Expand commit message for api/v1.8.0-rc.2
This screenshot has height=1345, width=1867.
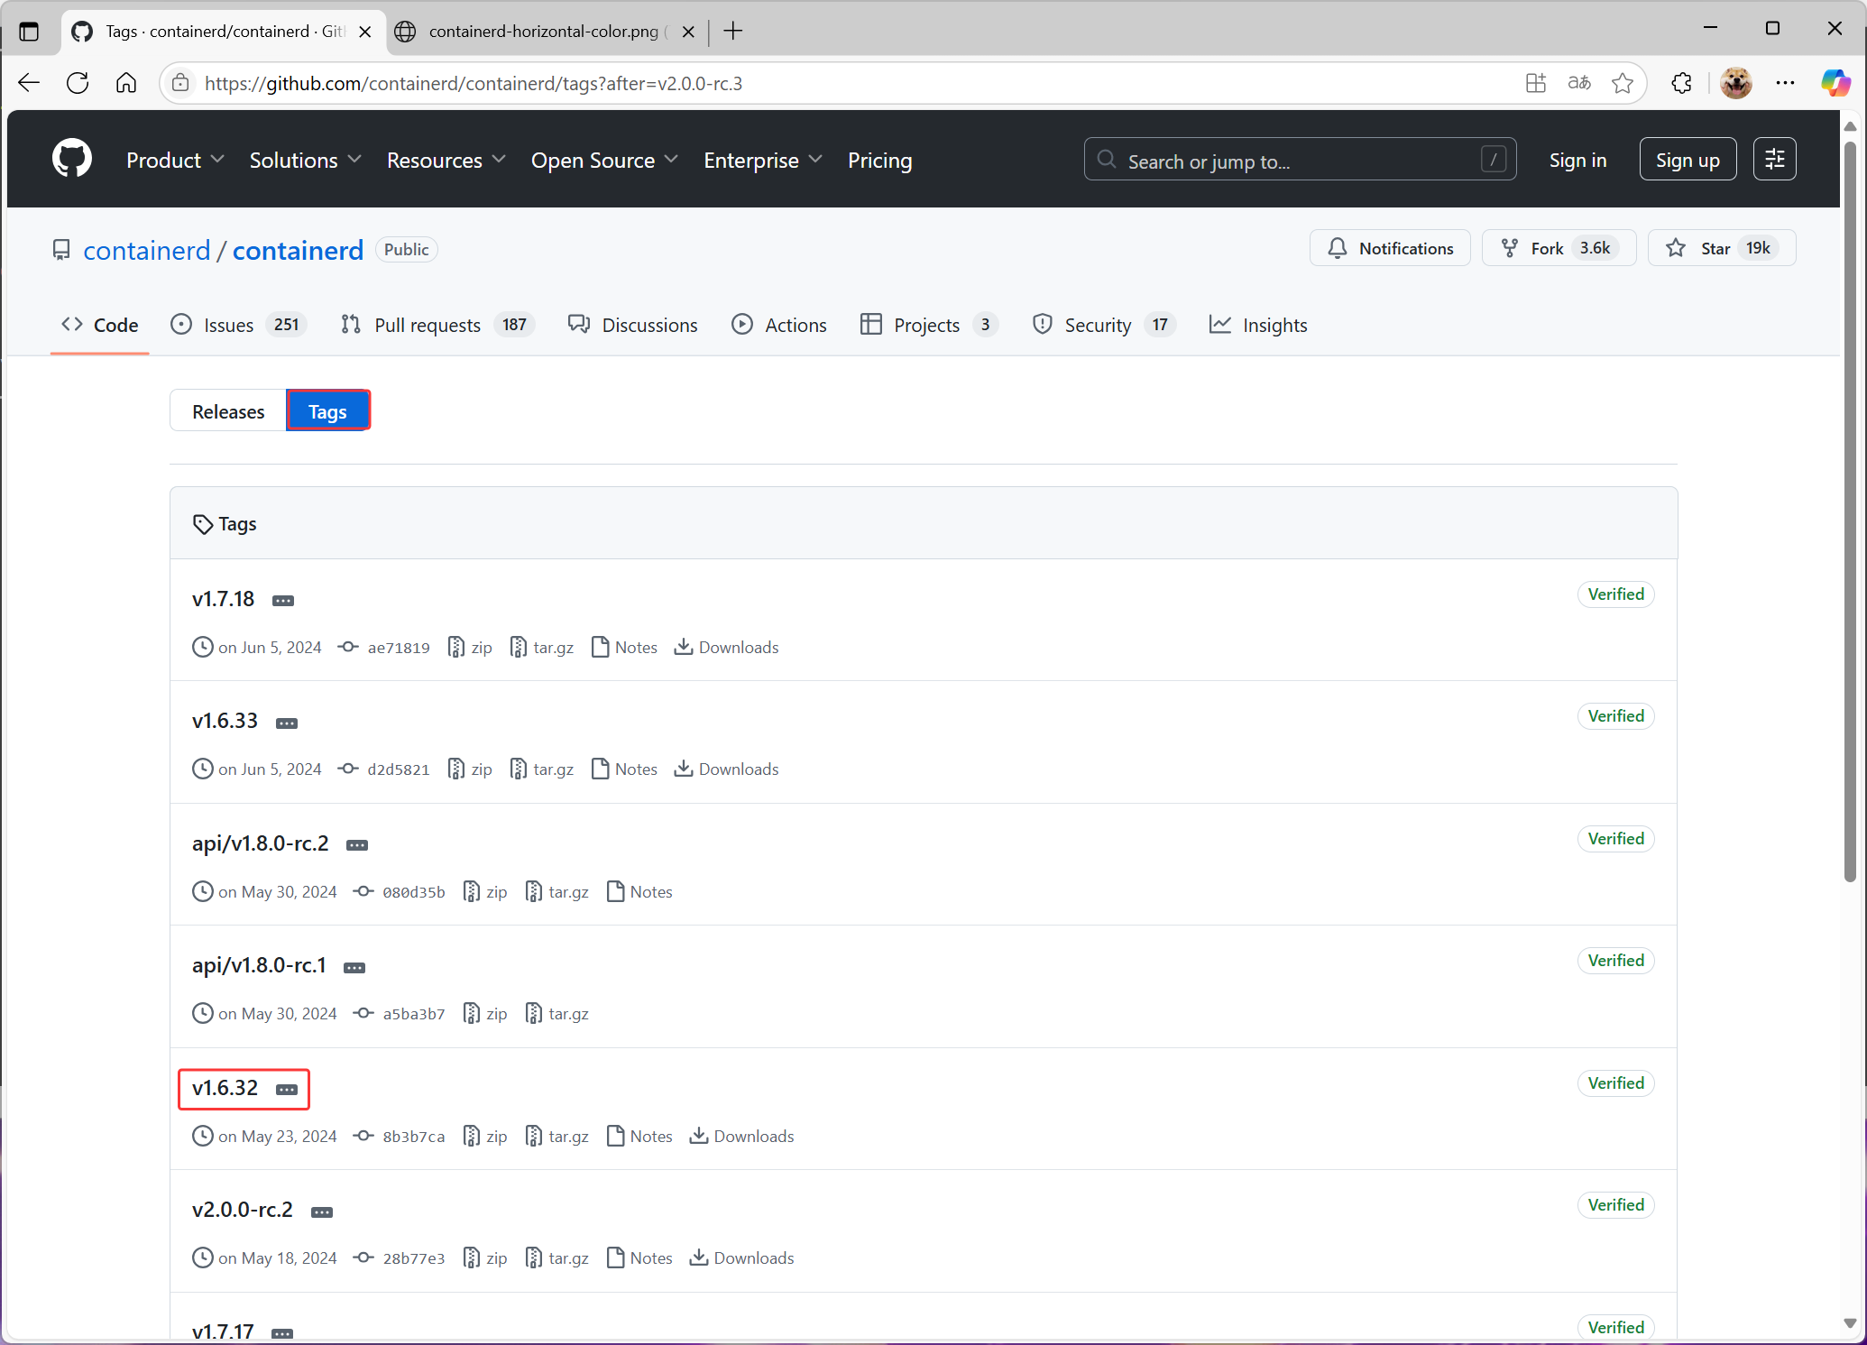click(357, 845)
